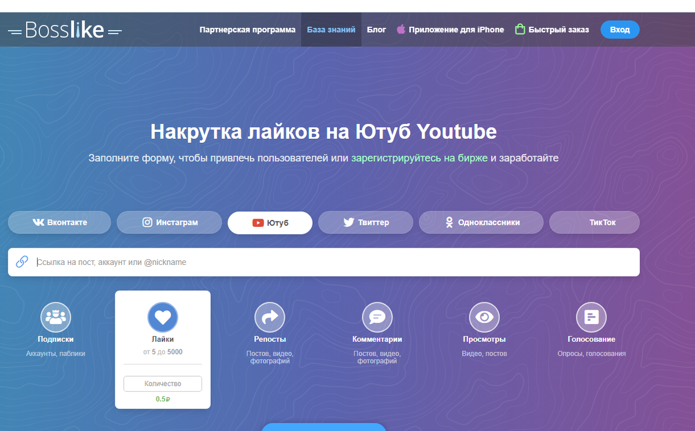Go to Блог page
The image size is (695, 431).
(x=376, y=30)
